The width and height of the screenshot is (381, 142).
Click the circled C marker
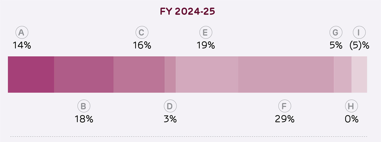142,33
